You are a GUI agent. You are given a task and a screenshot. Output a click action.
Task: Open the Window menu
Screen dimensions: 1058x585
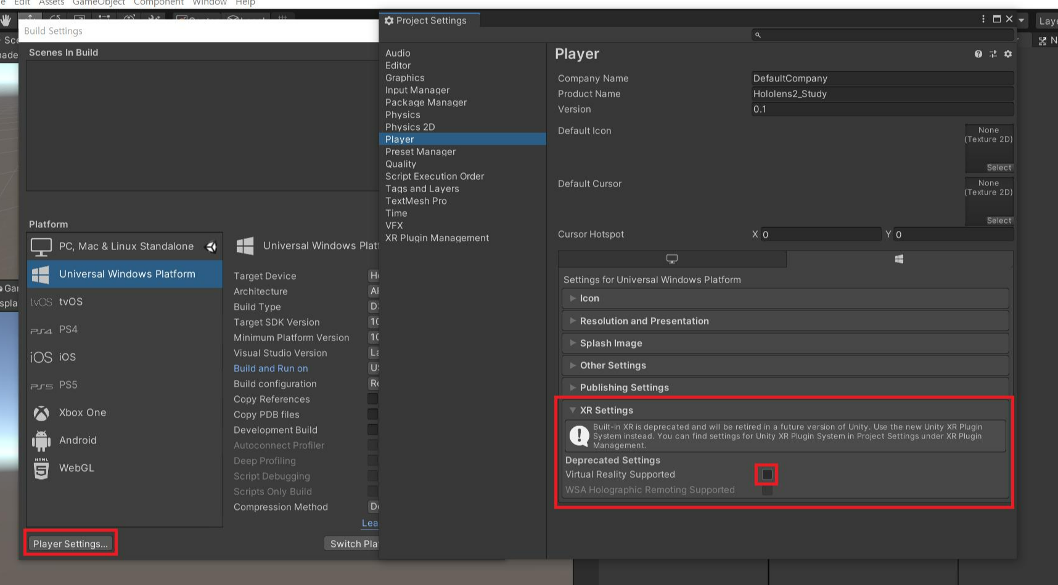[210, 3]
